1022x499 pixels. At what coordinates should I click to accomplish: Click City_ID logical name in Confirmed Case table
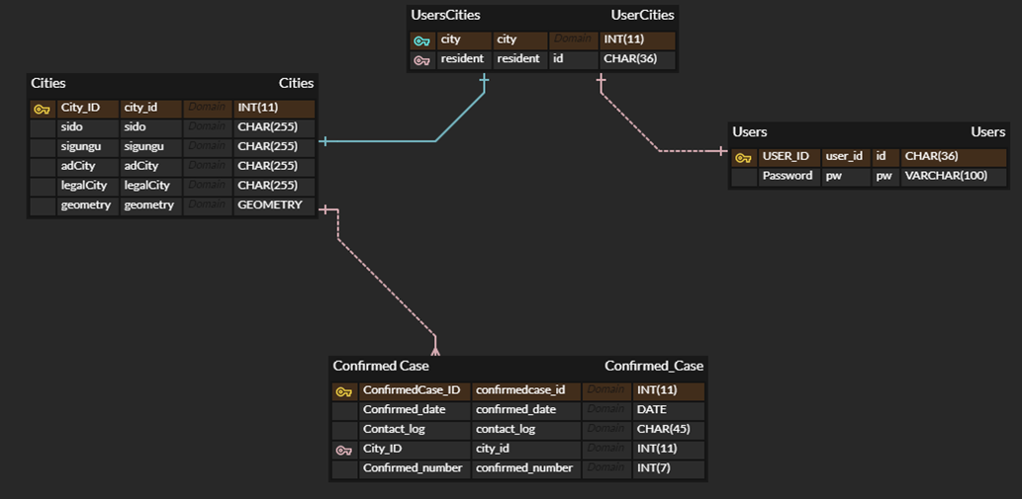[415, 450]
